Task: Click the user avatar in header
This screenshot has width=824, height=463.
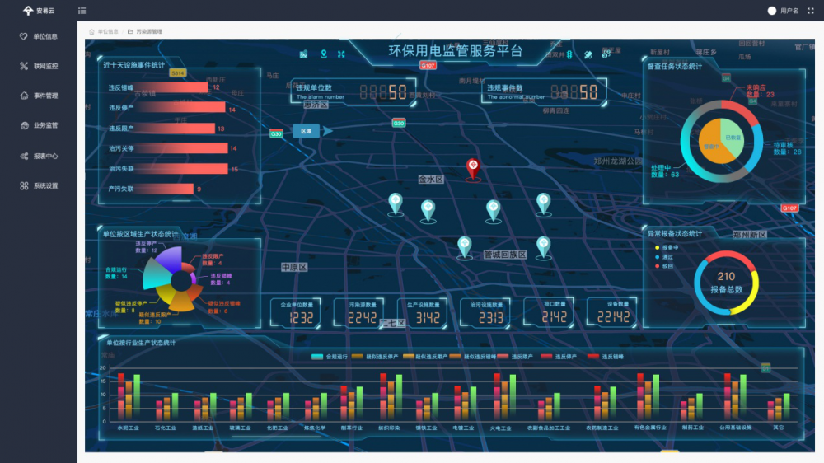Action: 772,11
